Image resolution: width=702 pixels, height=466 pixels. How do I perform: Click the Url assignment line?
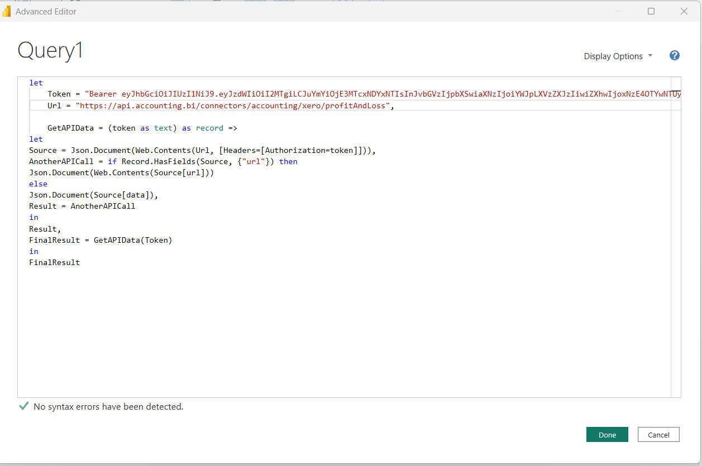tap(221, 105)
